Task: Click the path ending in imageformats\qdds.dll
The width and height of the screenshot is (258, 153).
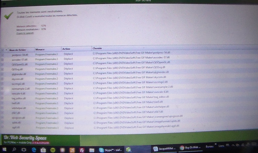Action: pos(137,122)
